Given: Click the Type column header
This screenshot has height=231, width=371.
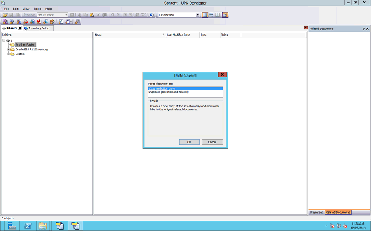Looking at the screenshot, I should (x=210, y=35).
